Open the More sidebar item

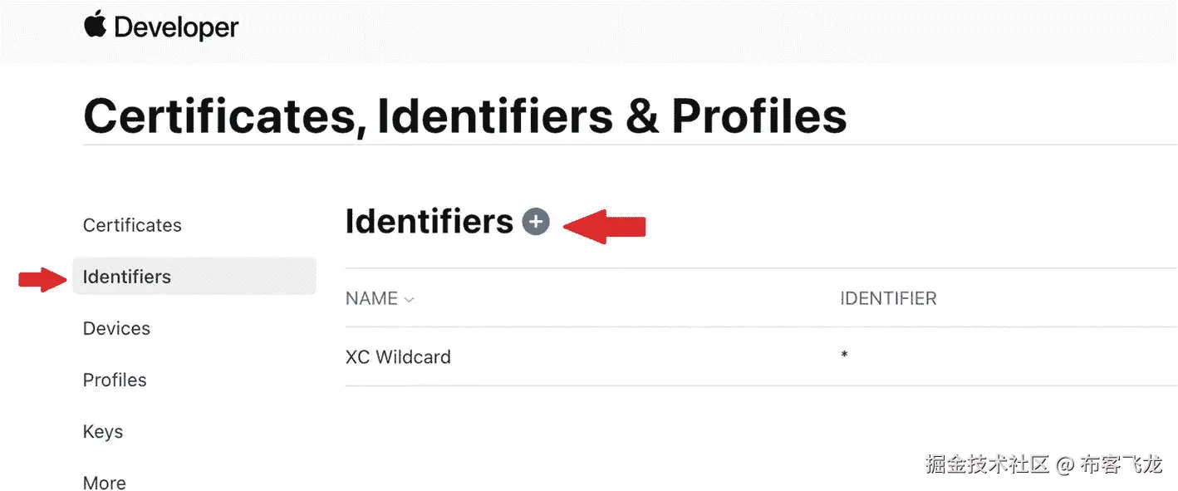(105, 482)
